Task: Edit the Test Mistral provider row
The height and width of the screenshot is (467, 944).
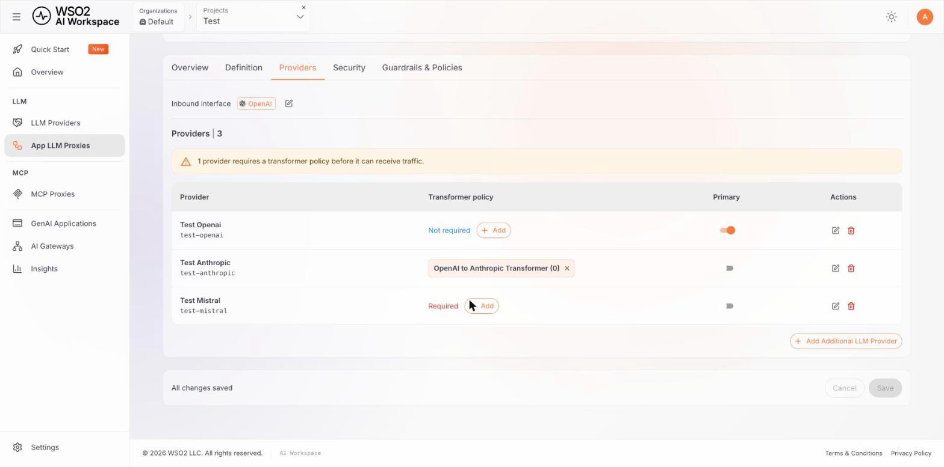Action: point(836,306)
